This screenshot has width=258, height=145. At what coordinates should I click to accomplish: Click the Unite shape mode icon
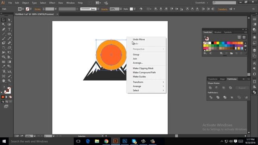(210, 88)
